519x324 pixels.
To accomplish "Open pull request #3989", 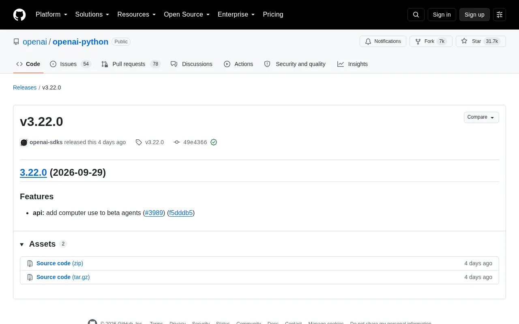I will (154, 213).
